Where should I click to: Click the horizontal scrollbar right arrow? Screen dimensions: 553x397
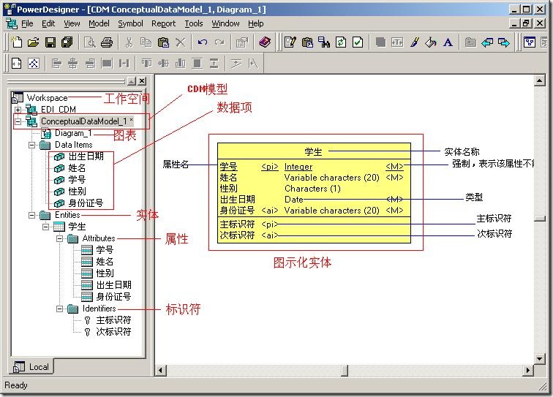527,370
